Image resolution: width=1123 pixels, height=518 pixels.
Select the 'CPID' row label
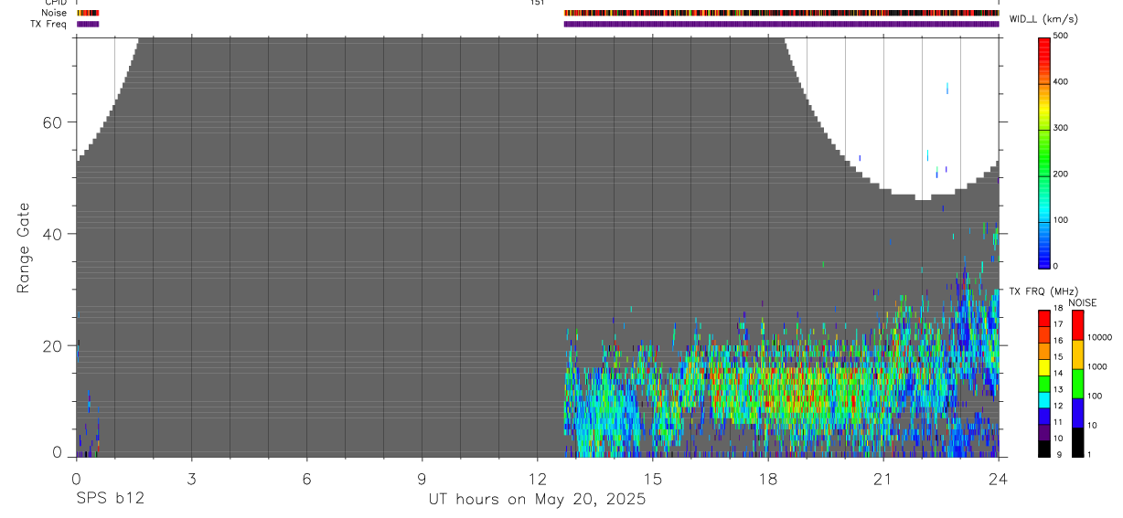coord(55,3)
